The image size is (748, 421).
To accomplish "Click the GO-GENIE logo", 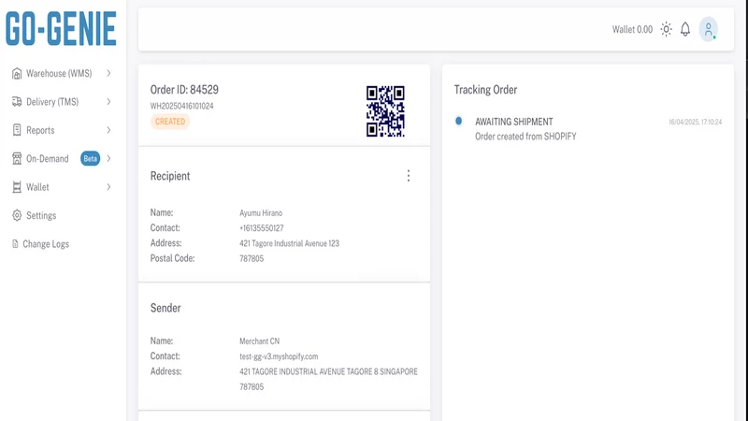I will click(x=61, y=29).
